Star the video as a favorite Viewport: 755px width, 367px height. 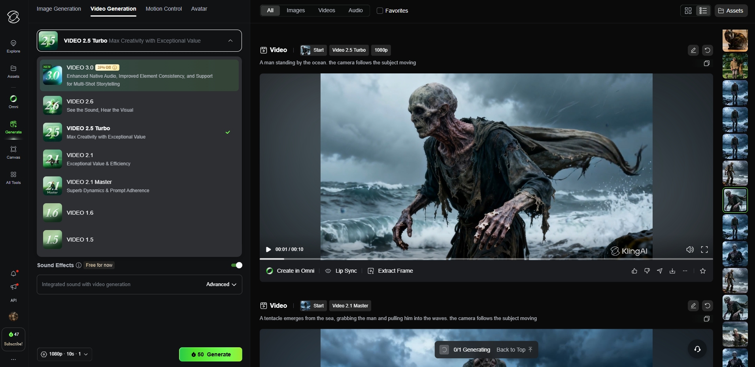(703, 271)
